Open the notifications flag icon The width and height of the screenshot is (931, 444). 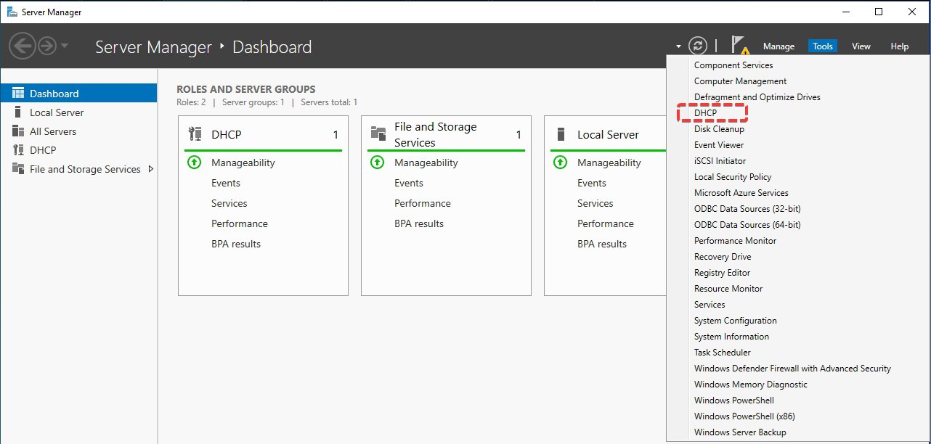point(739,46)
